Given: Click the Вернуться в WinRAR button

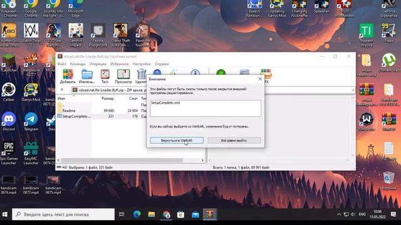Looking at the screenshot, I should [x=177, y=140].
